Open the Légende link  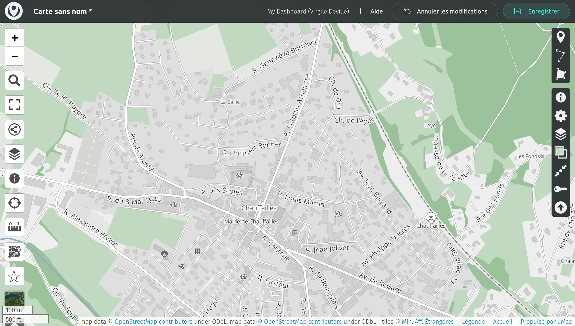[x=473, y=322]
